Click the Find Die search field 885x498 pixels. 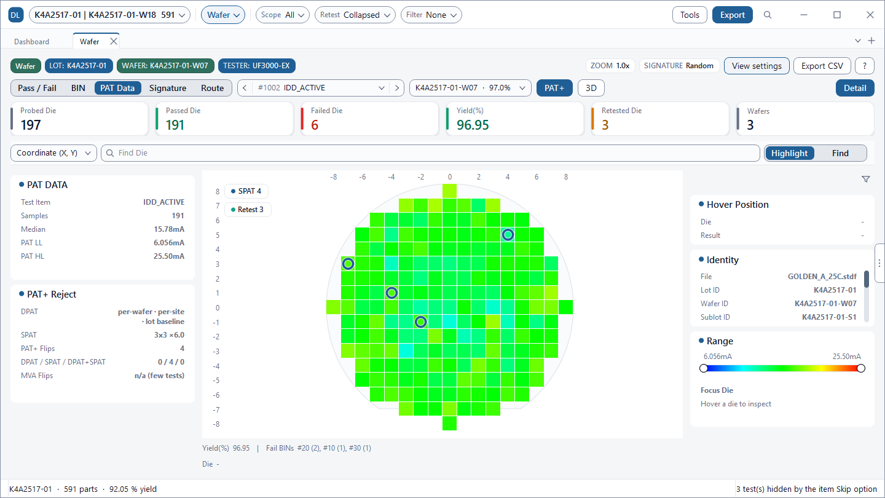(x=430, y=153)
